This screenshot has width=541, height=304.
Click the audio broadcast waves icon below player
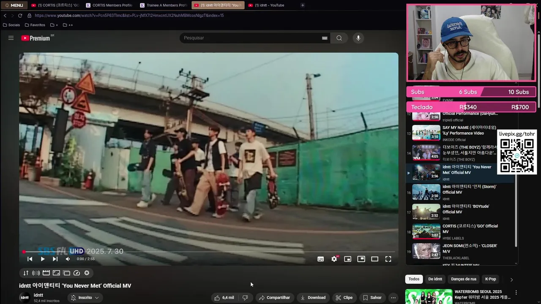pyautogui.click(x=36, y=273)
